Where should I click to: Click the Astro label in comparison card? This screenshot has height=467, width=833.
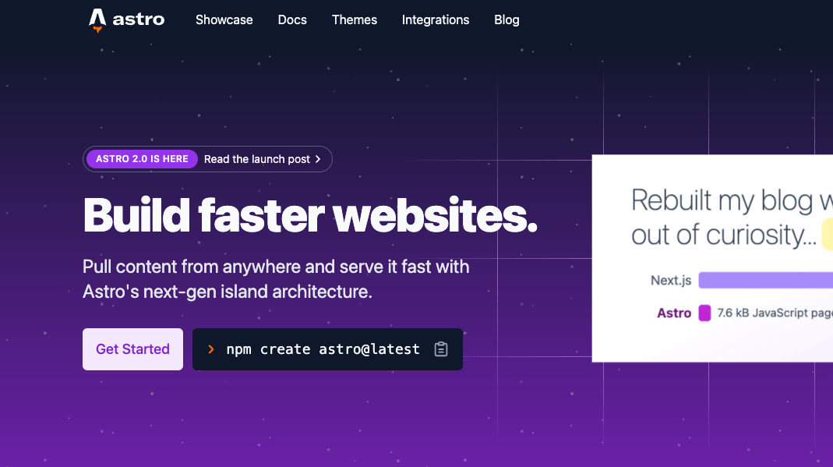[674, 313]
